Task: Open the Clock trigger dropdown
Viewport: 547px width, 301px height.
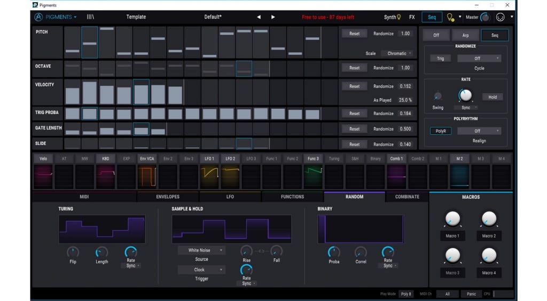Action: 201,270
